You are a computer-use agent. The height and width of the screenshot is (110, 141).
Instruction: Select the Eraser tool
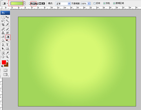click(3, 37)
